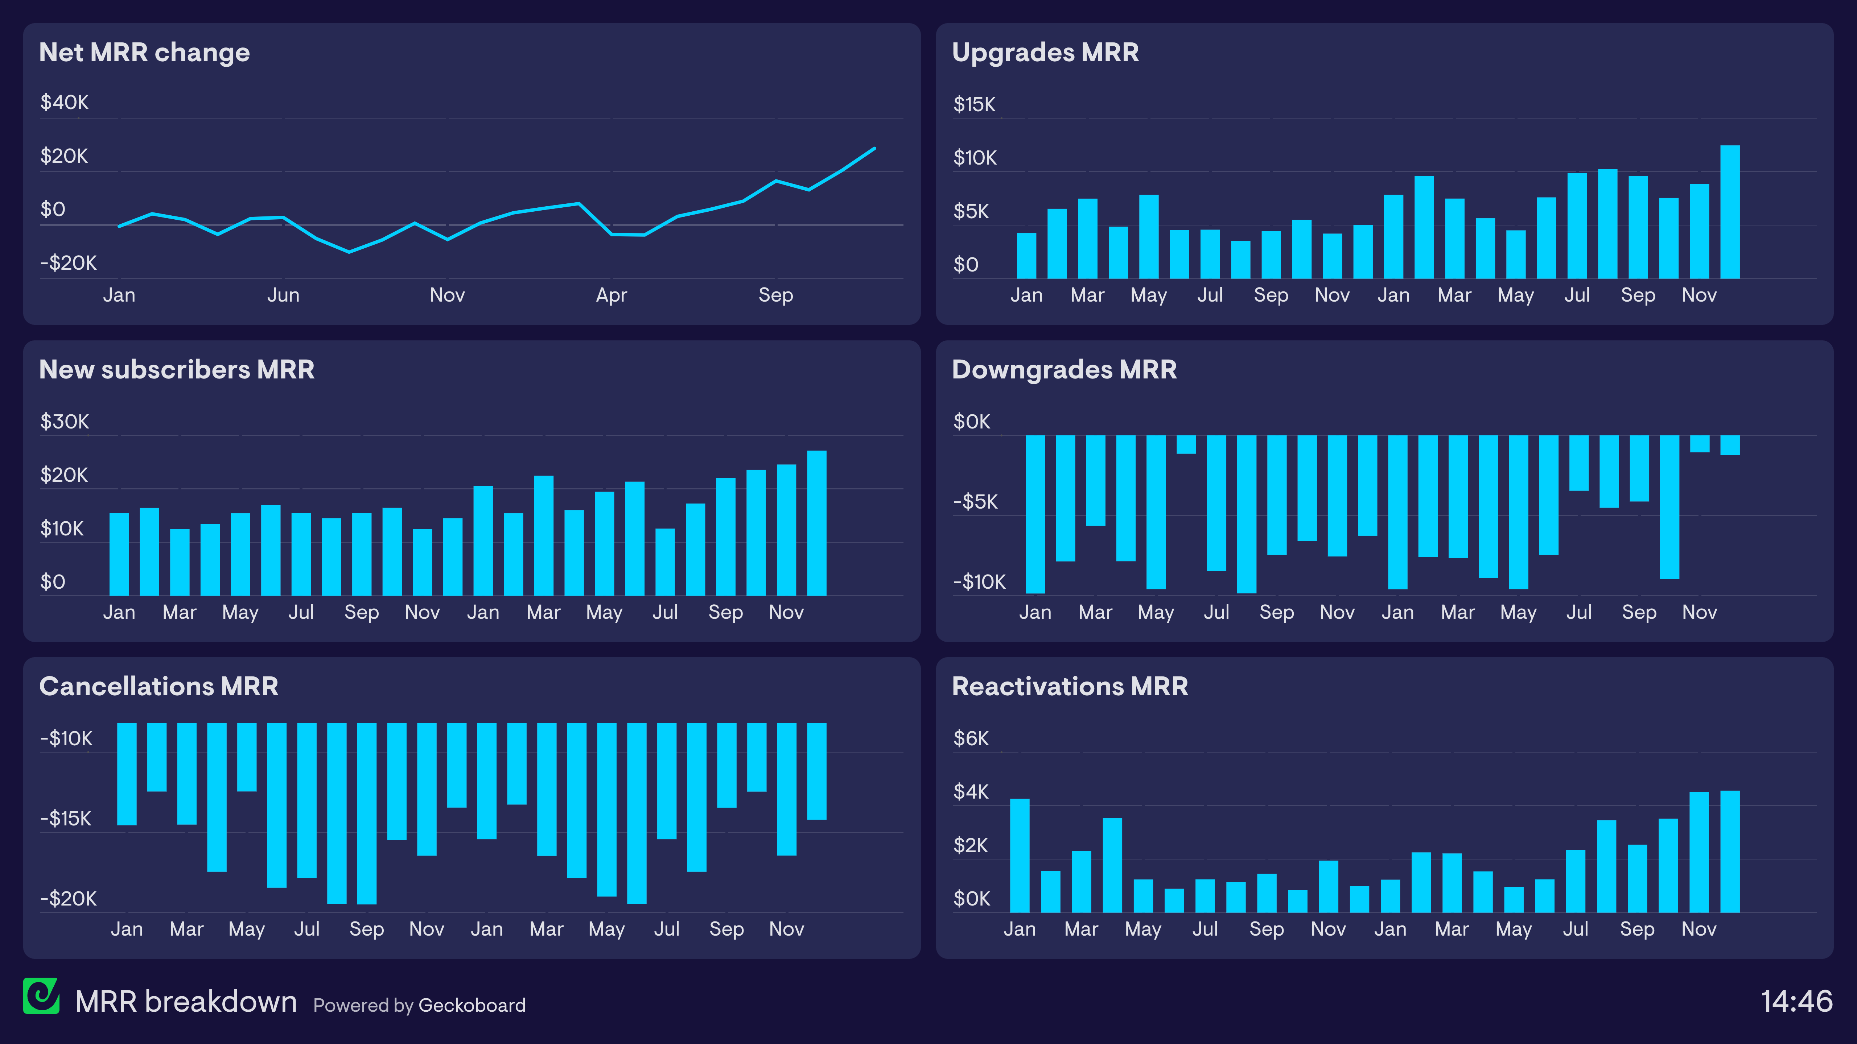1857x1044 pixels.
Task: Click the $15K label in Upgrades MRR chart
Action: click(974, 104)
